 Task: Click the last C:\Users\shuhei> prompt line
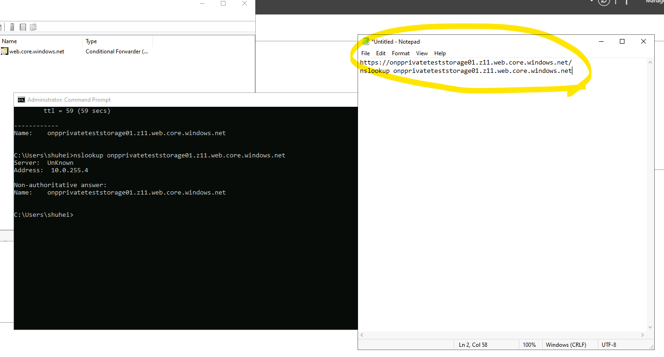(44, 215)
